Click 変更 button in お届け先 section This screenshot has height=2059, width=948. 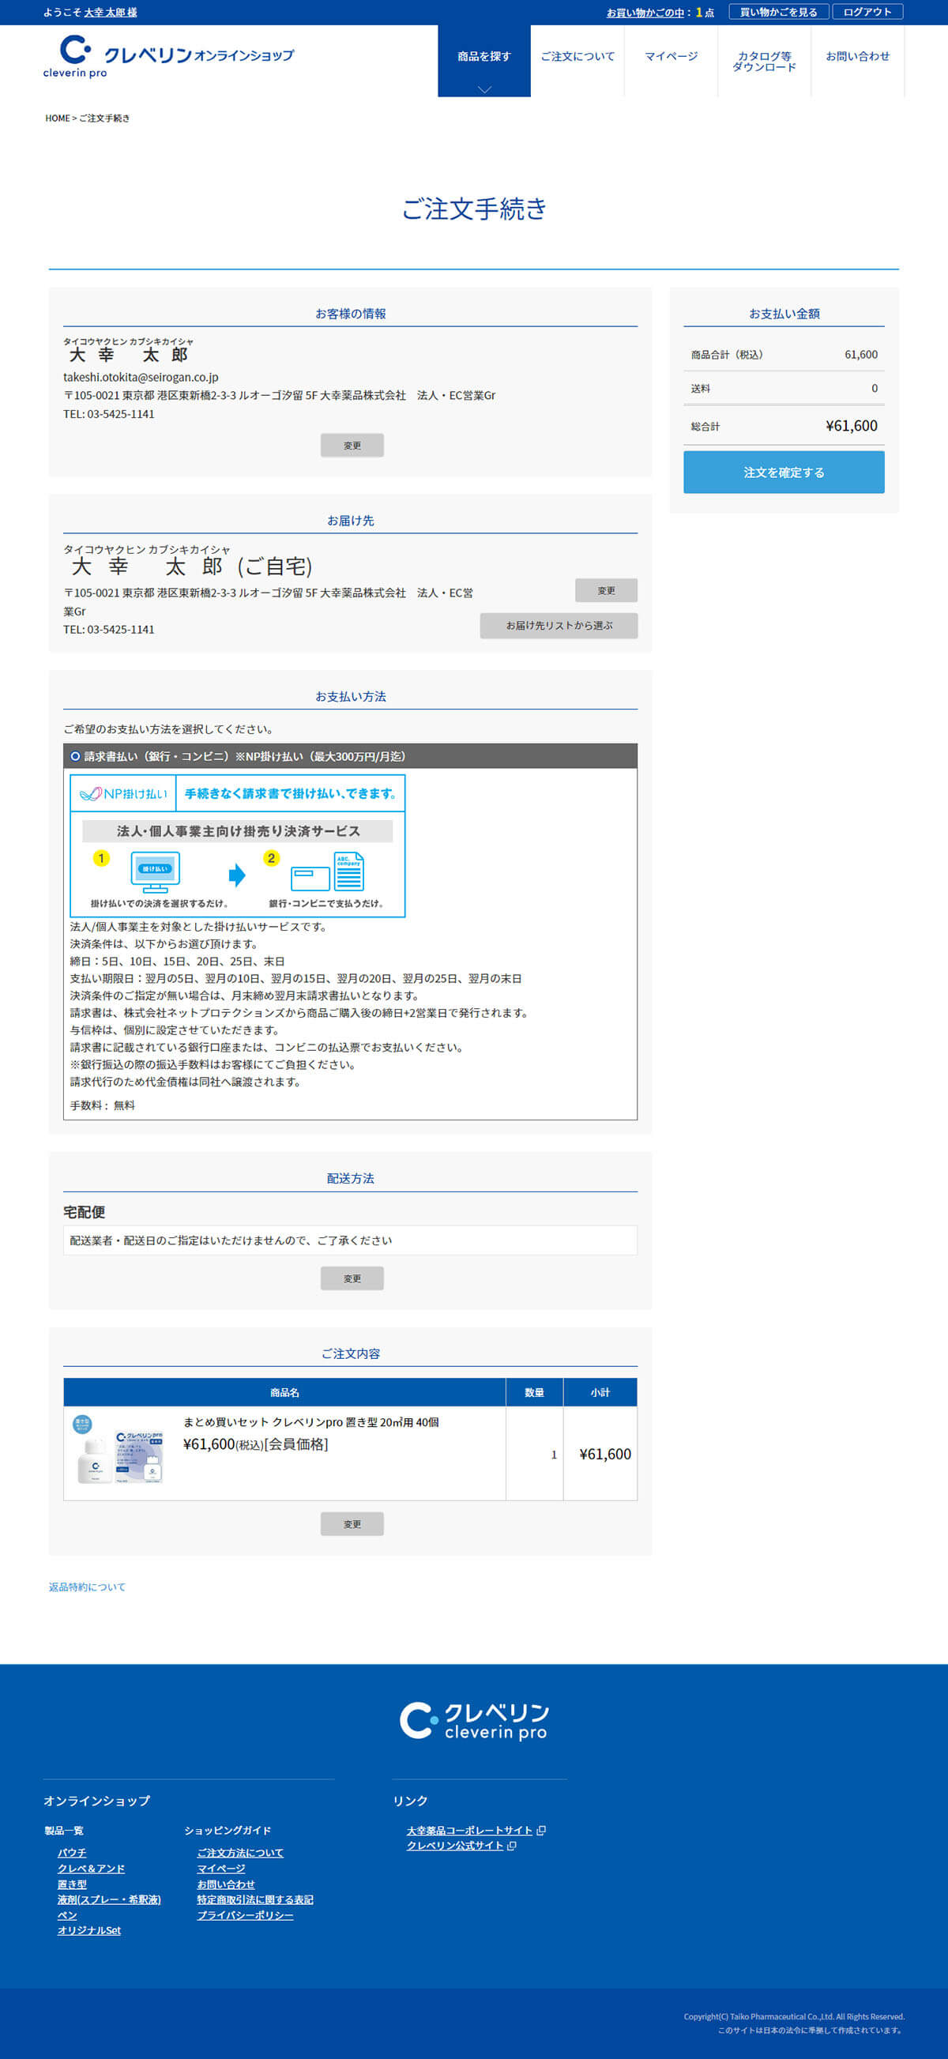coord(606,590)
